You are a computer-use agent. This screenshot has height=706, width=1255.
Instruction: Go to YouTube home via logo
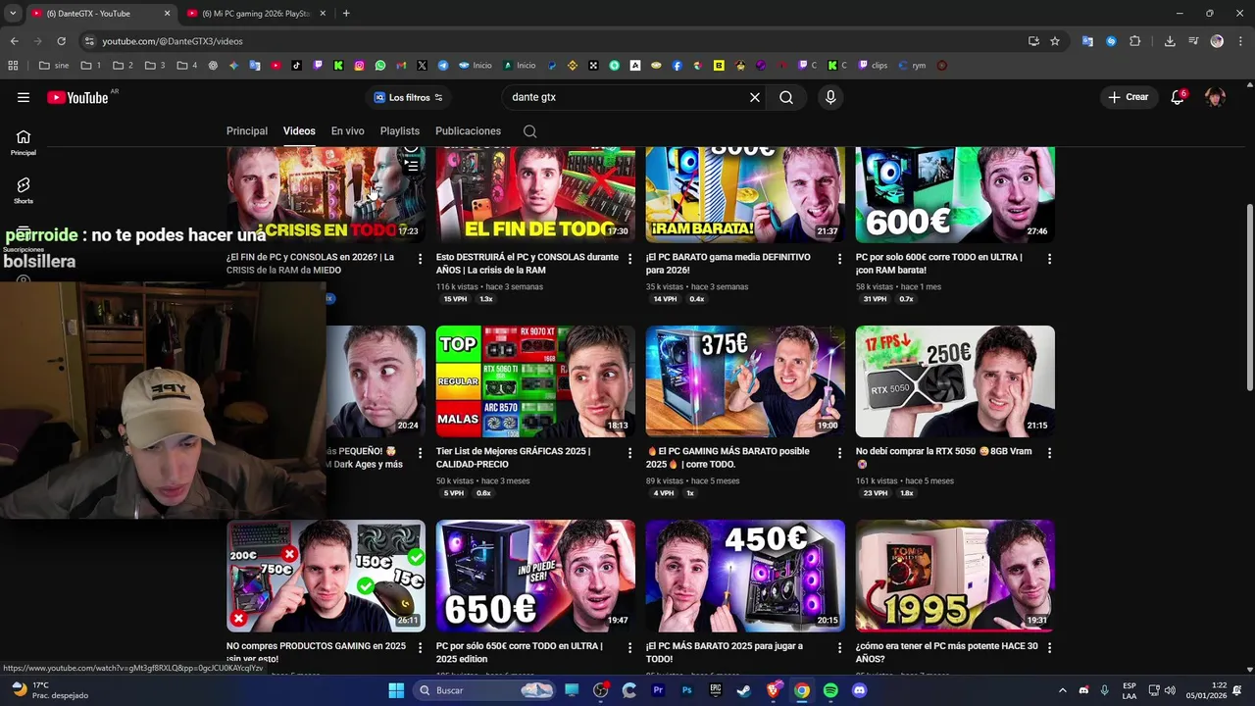coord(77,97)
